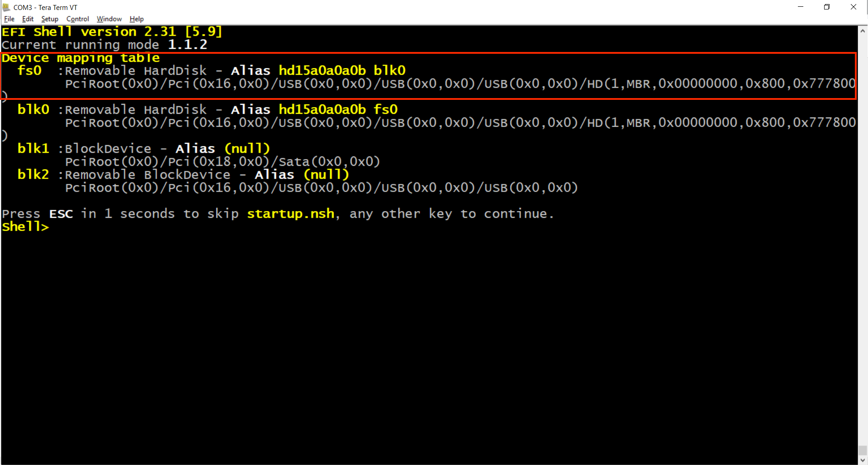
Task: Open the Control menu
Action: point(77,19)
